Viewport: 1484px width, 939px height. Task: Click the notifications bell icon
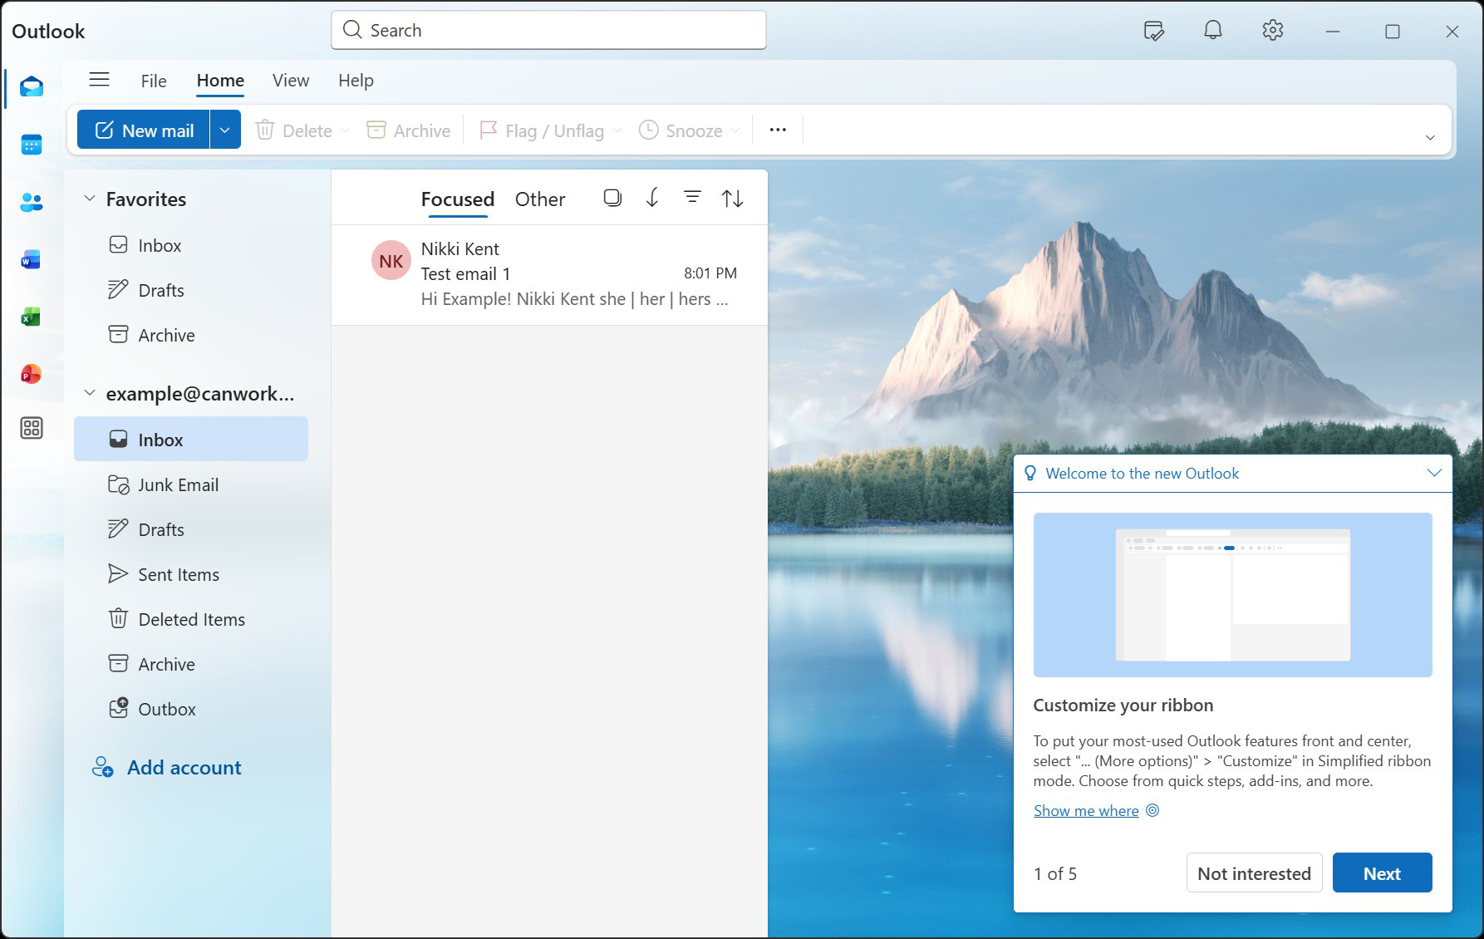[x=1212, y=31]
